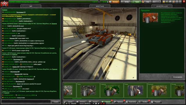Image resolution: width=186 pixels, height=105 pixels.
Task: Click the paint list horizontal scrollbar
Action: 77,99
